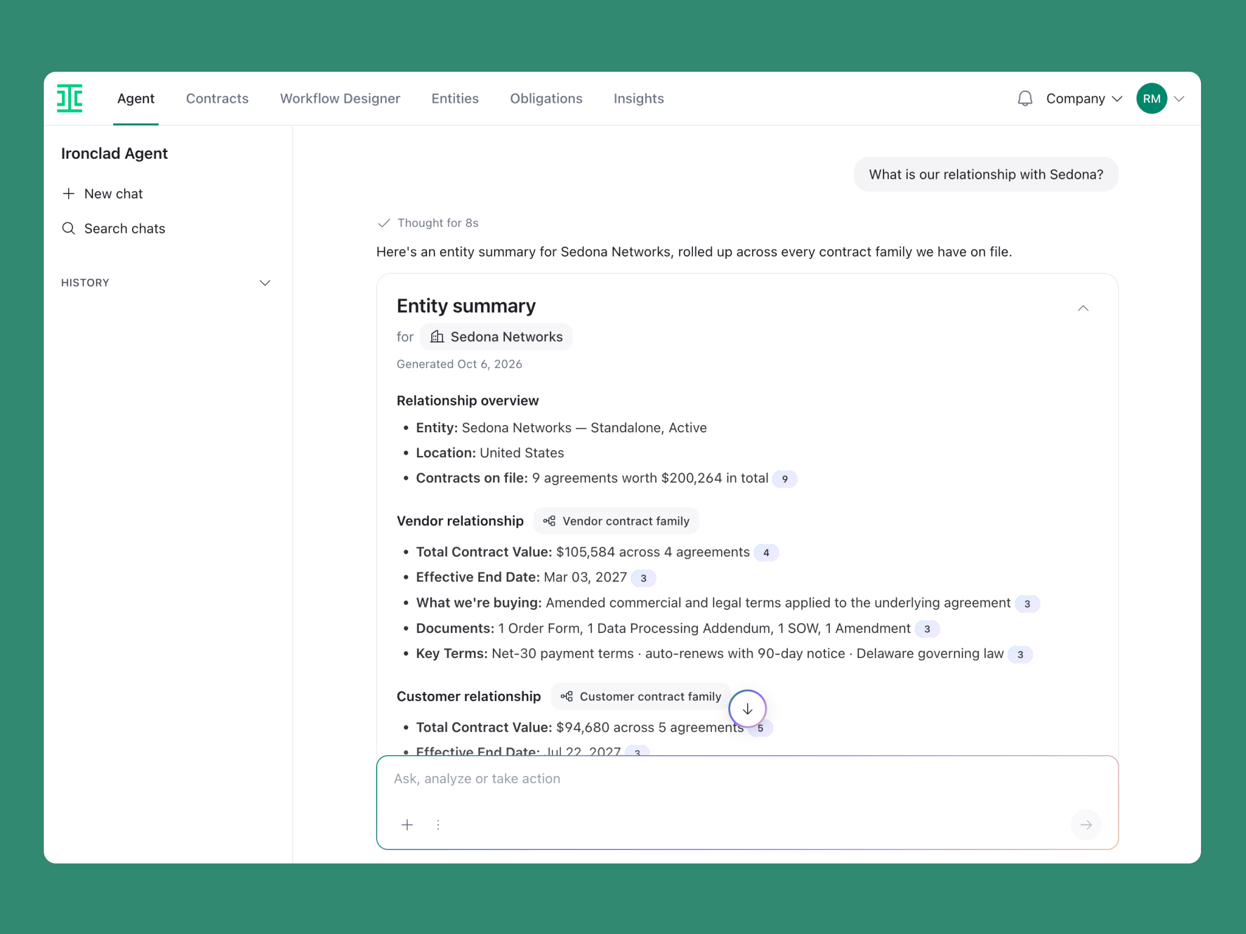Go to the Workflow Designer tab
Image resolution: width=1246 pixels, height=934 pixels.
340,99
